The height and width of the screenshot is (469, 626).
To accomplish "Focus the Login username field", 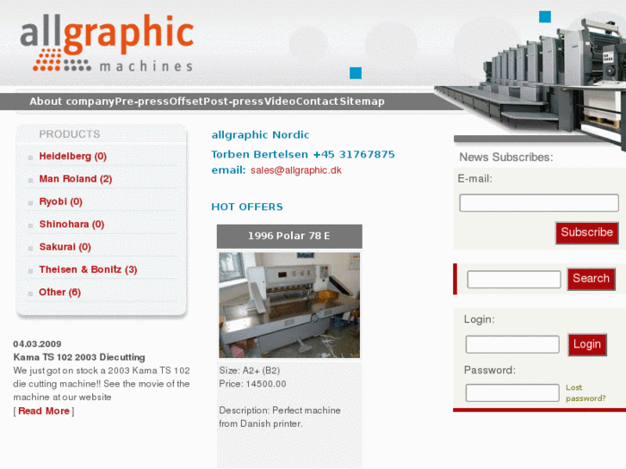I will coord(512,344).
